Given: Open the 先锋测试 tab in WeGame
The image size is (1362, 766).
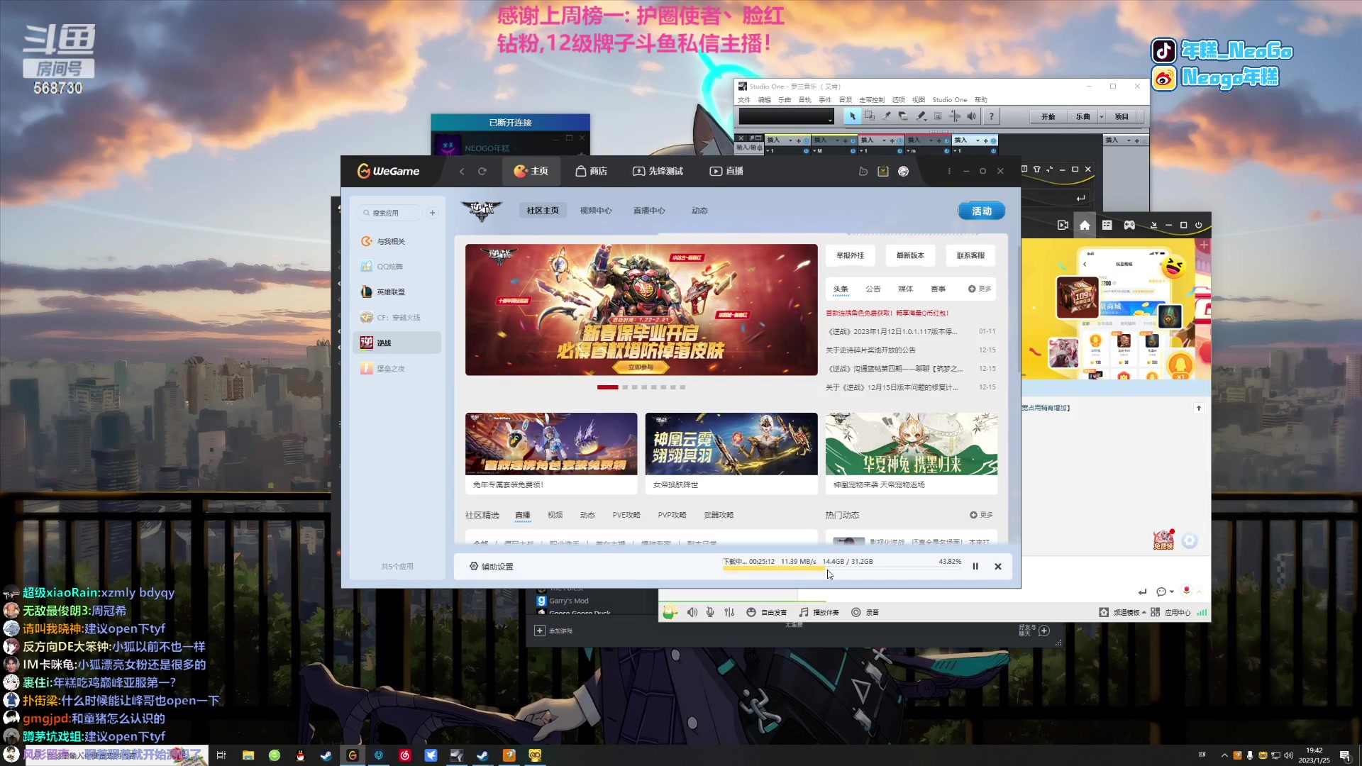Looking at the screenshot, I should point(658,171).
